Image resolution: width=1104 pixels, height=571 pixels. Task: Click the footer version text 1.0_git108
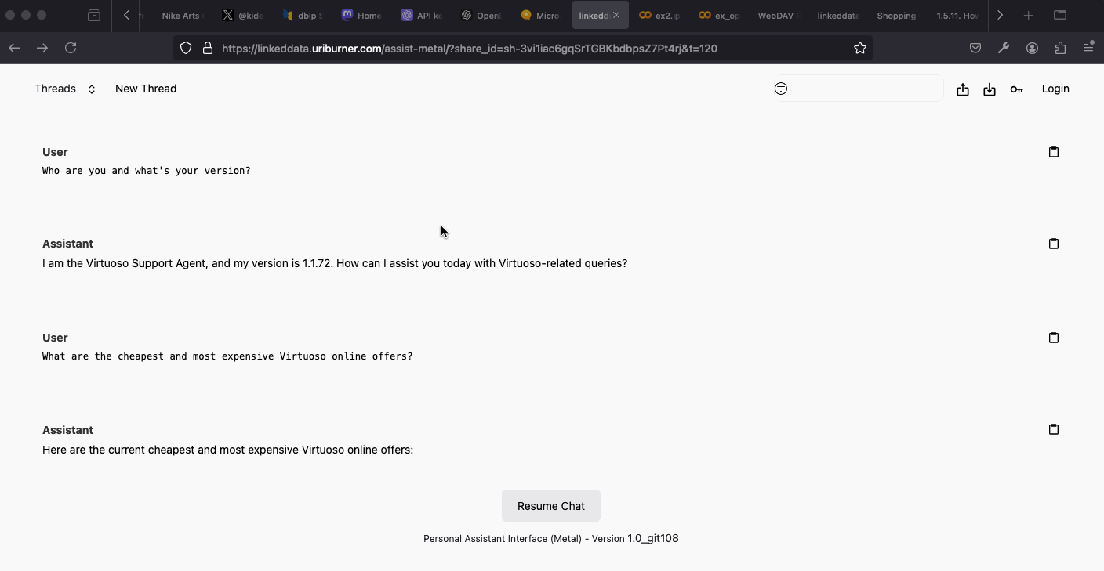[653, 538]
